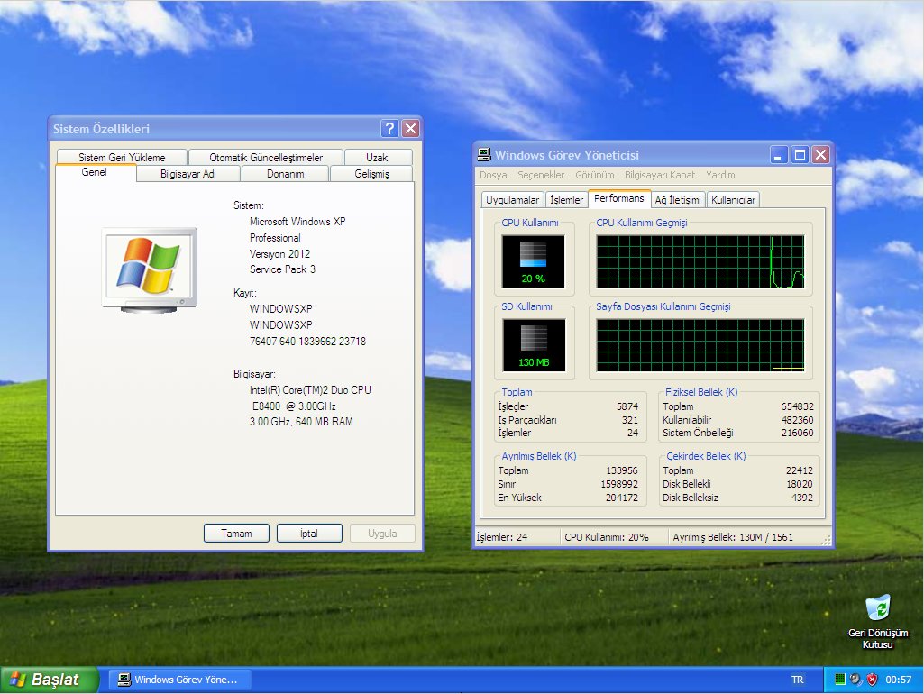Click the İptal button
Viewport: 924px width, 694px height.
309,534
